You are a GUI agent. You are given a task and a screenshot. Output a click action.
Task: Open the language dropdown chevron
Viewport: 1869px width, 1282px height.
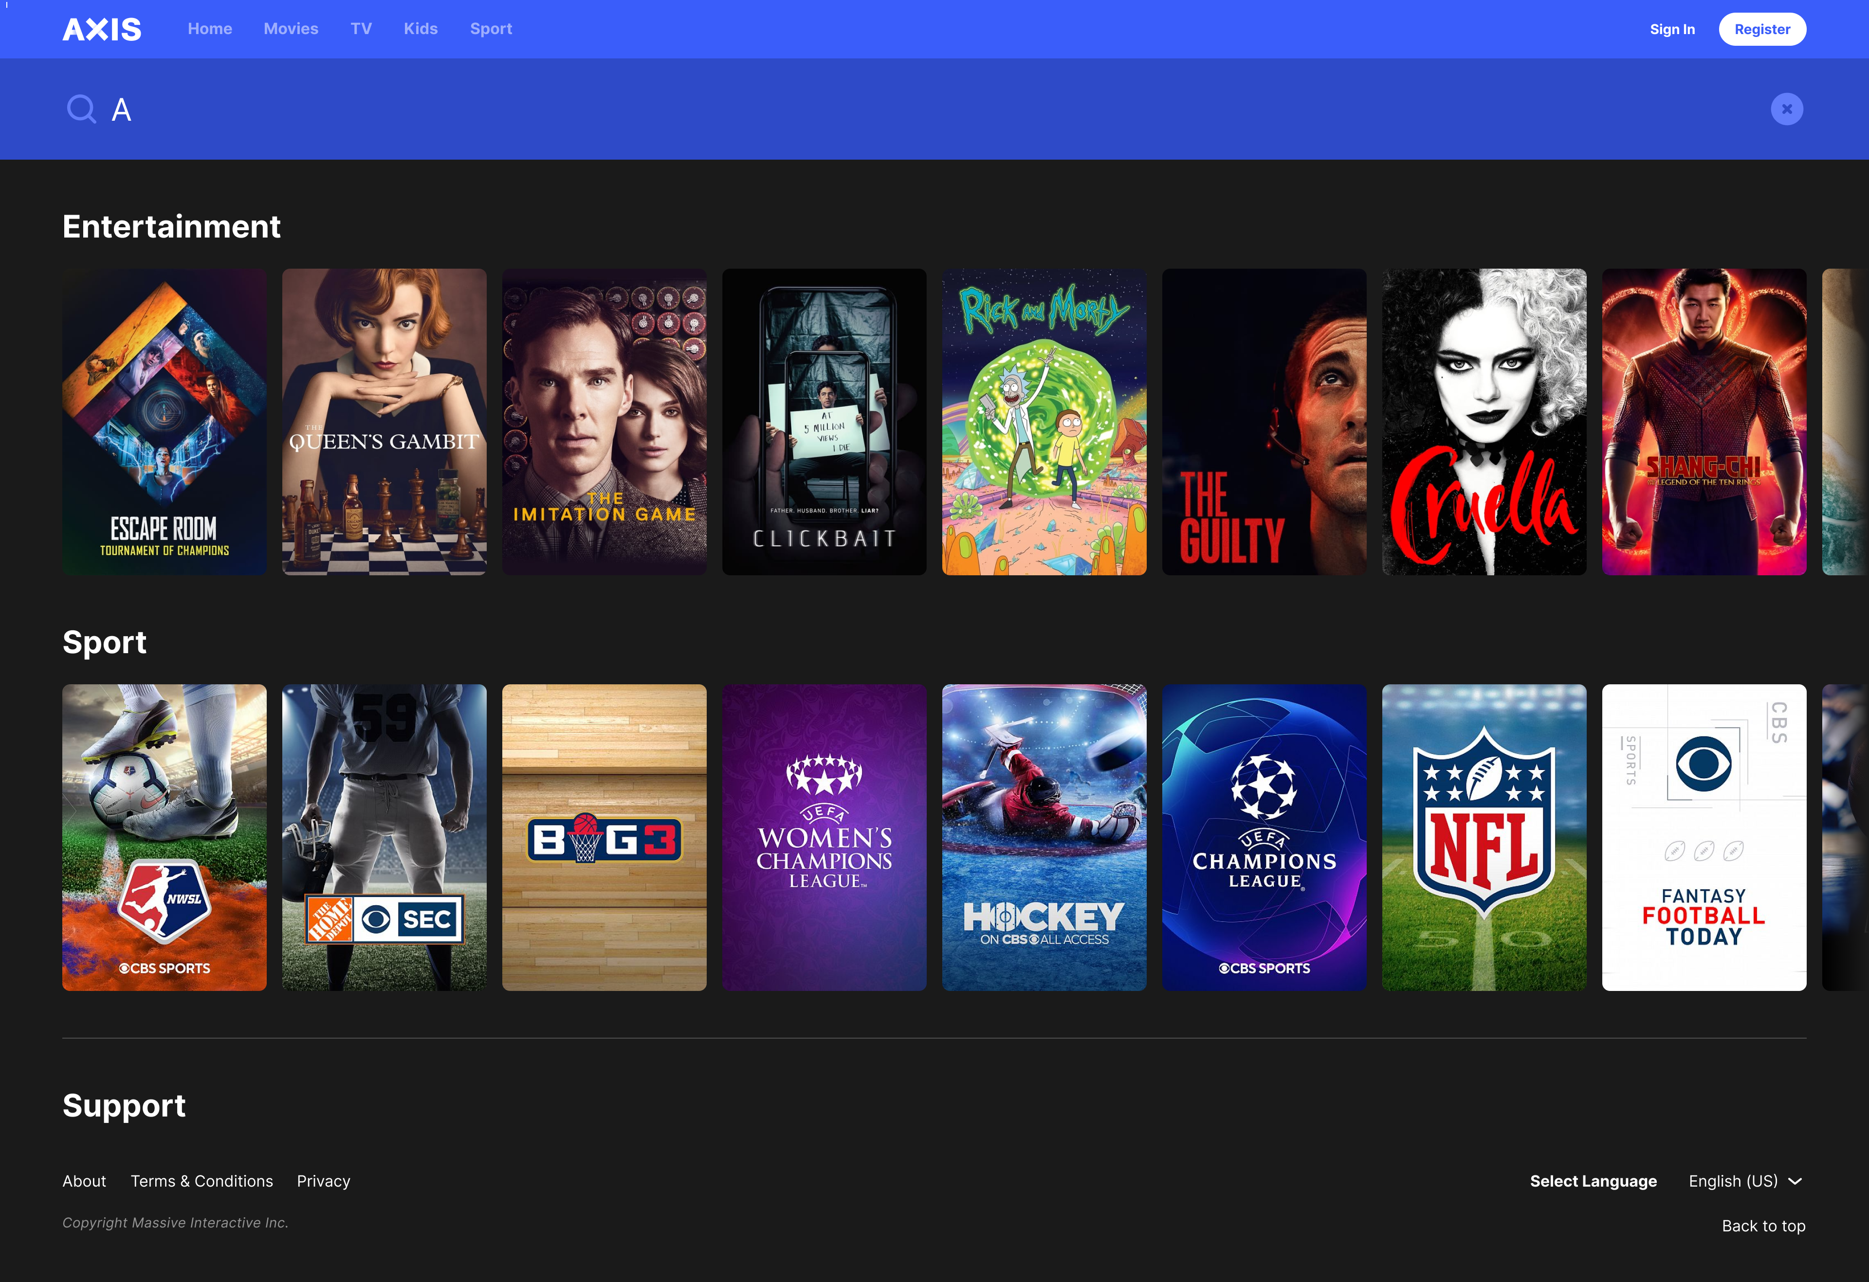tap(1795, 1181)
